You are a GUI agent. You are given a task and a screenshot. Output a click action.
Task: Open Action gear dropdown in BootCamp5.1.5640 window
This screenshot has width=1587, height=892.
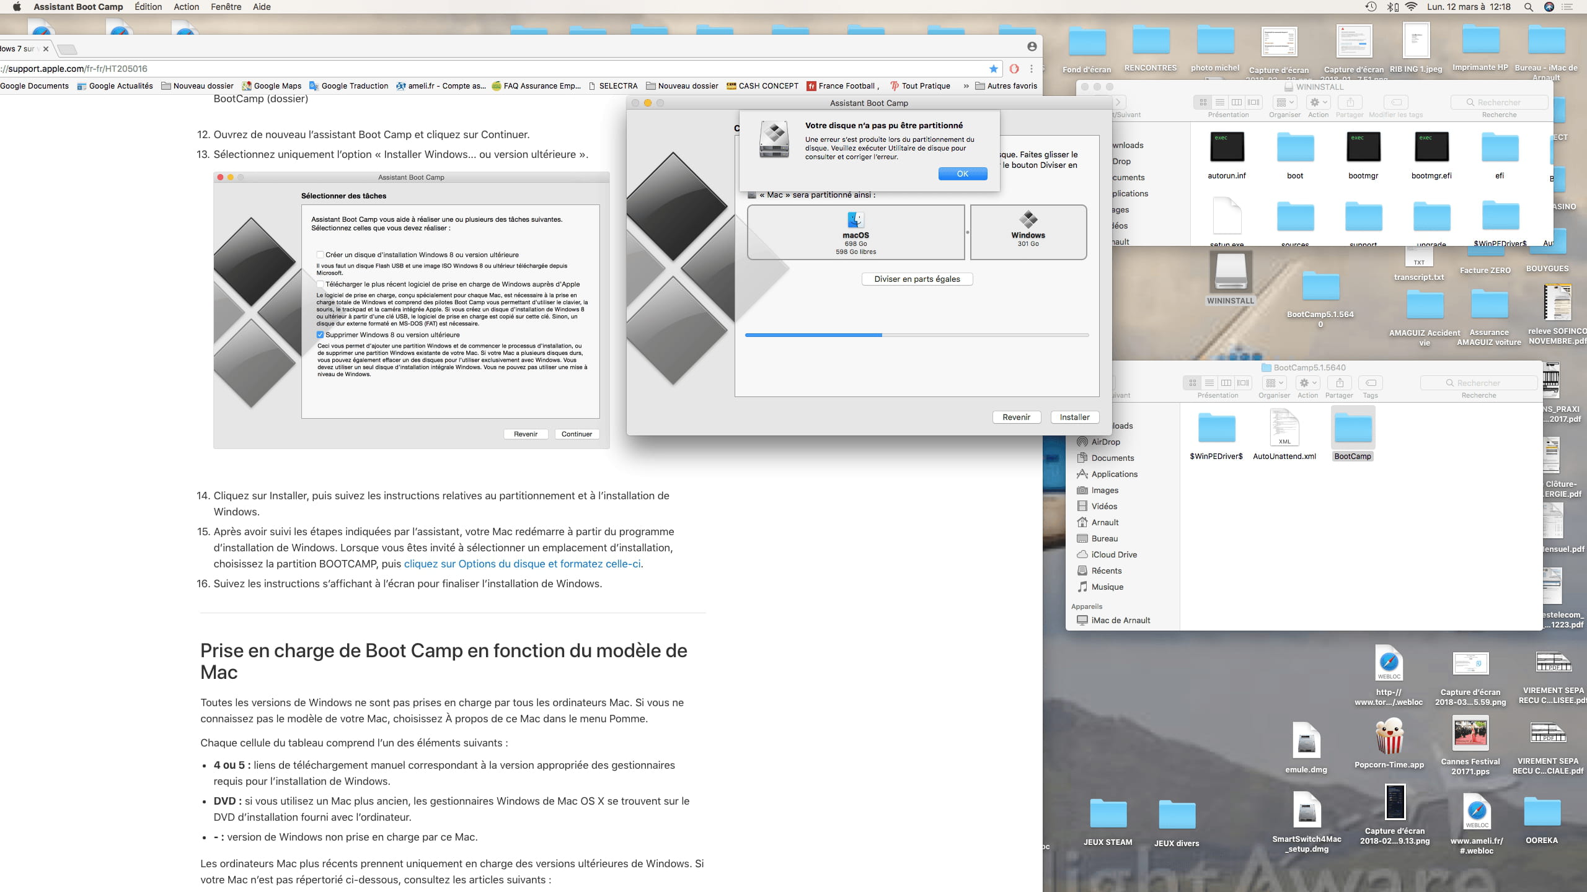(1307, 383)
